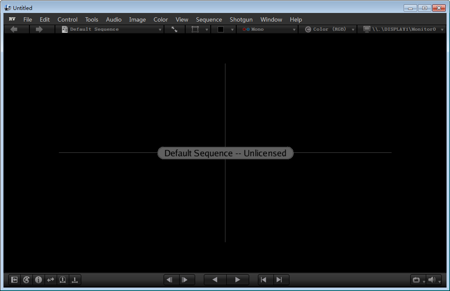Toggle the image info widget icon
The width and height of the screenshot is (450, 291).
pos(39,280)
